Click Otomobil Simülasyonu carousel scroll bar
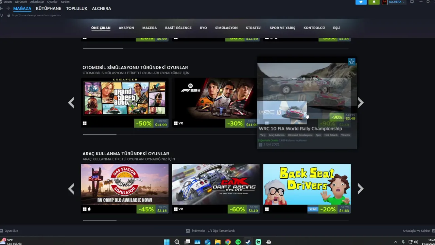Viewport: 435px width, 245px height. (100, 134)
